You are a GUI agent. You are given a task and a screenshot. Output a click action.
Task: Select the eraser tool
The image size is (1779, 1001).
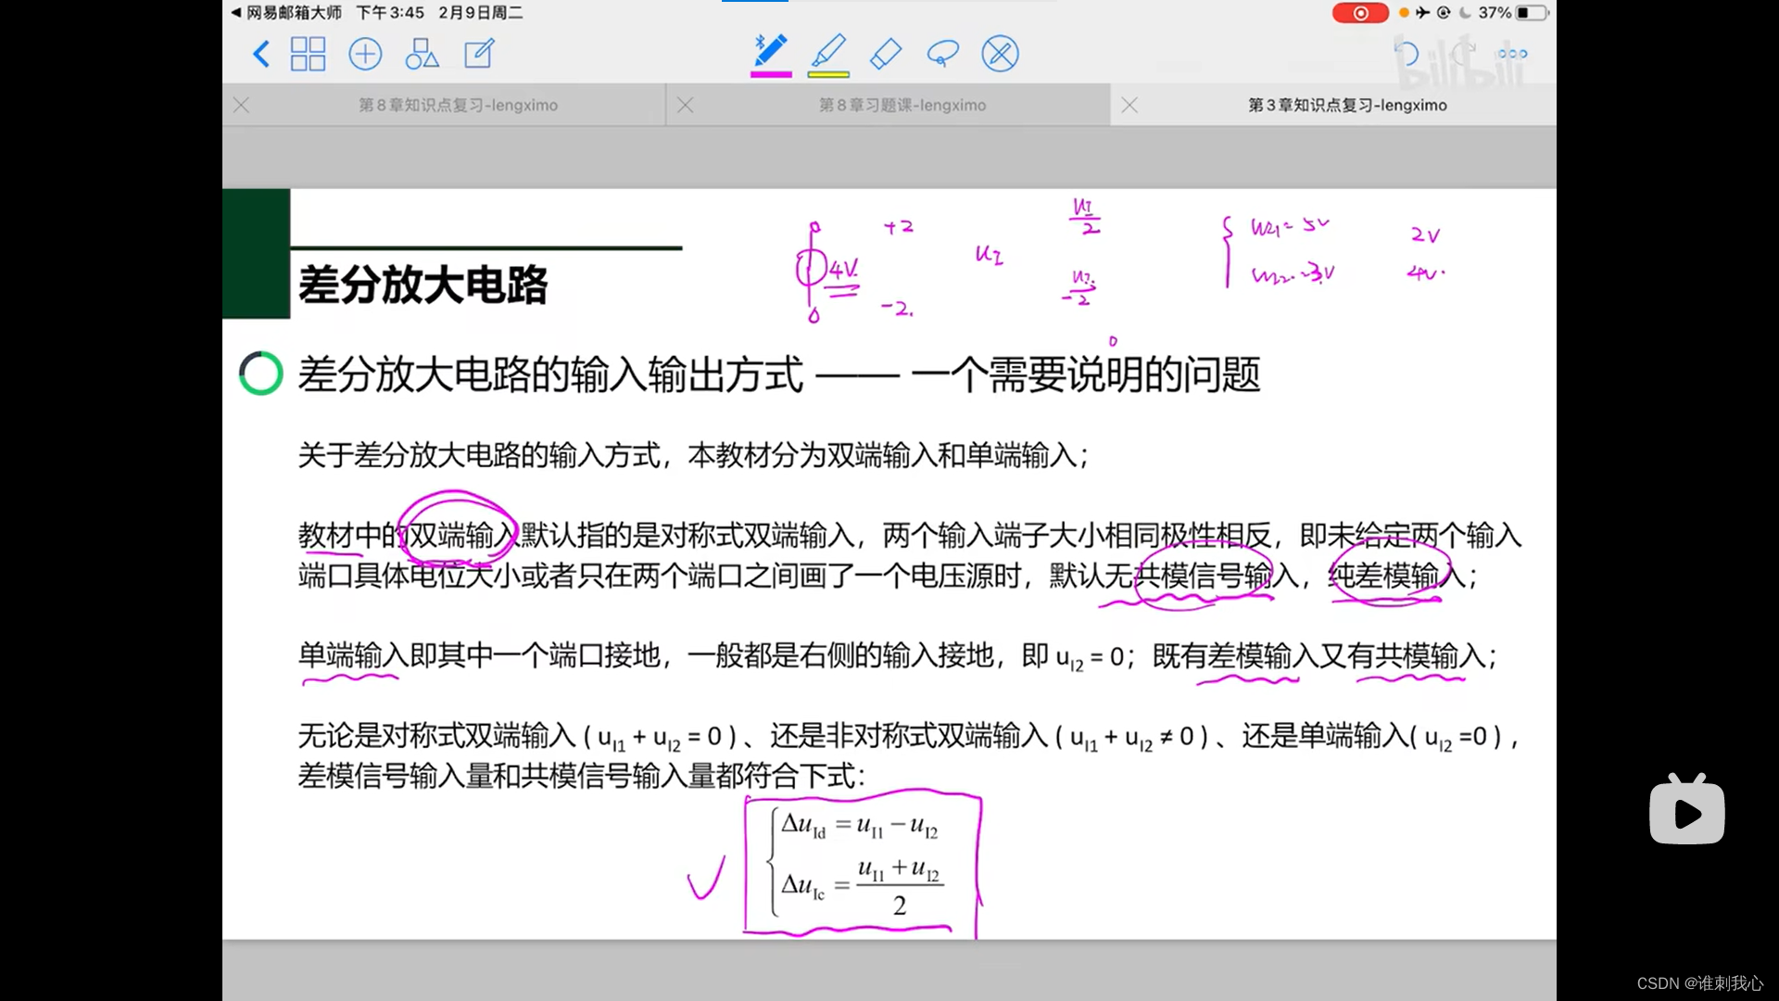click(x=886, y=54)
